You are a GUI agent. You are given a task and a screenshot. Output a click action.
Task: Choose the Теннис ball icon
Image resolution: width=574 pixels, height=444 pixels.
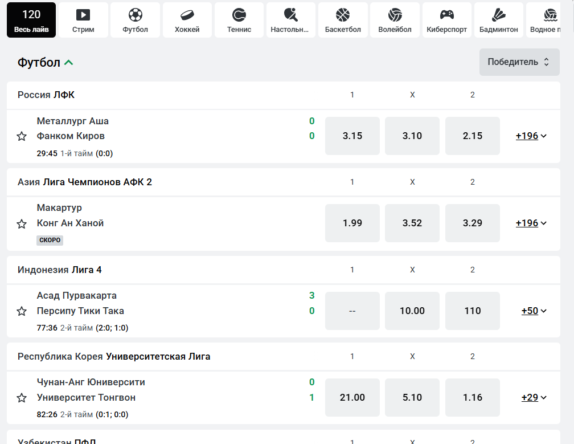click(239, 15)
